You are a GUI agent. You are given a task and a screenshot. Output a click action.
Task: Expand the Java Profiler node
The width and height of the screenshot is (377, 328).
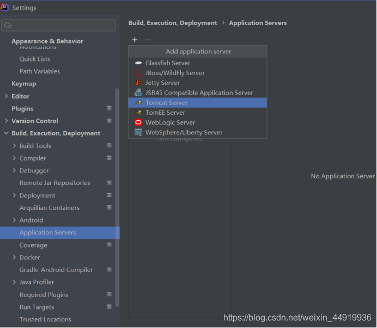(14, 282)
